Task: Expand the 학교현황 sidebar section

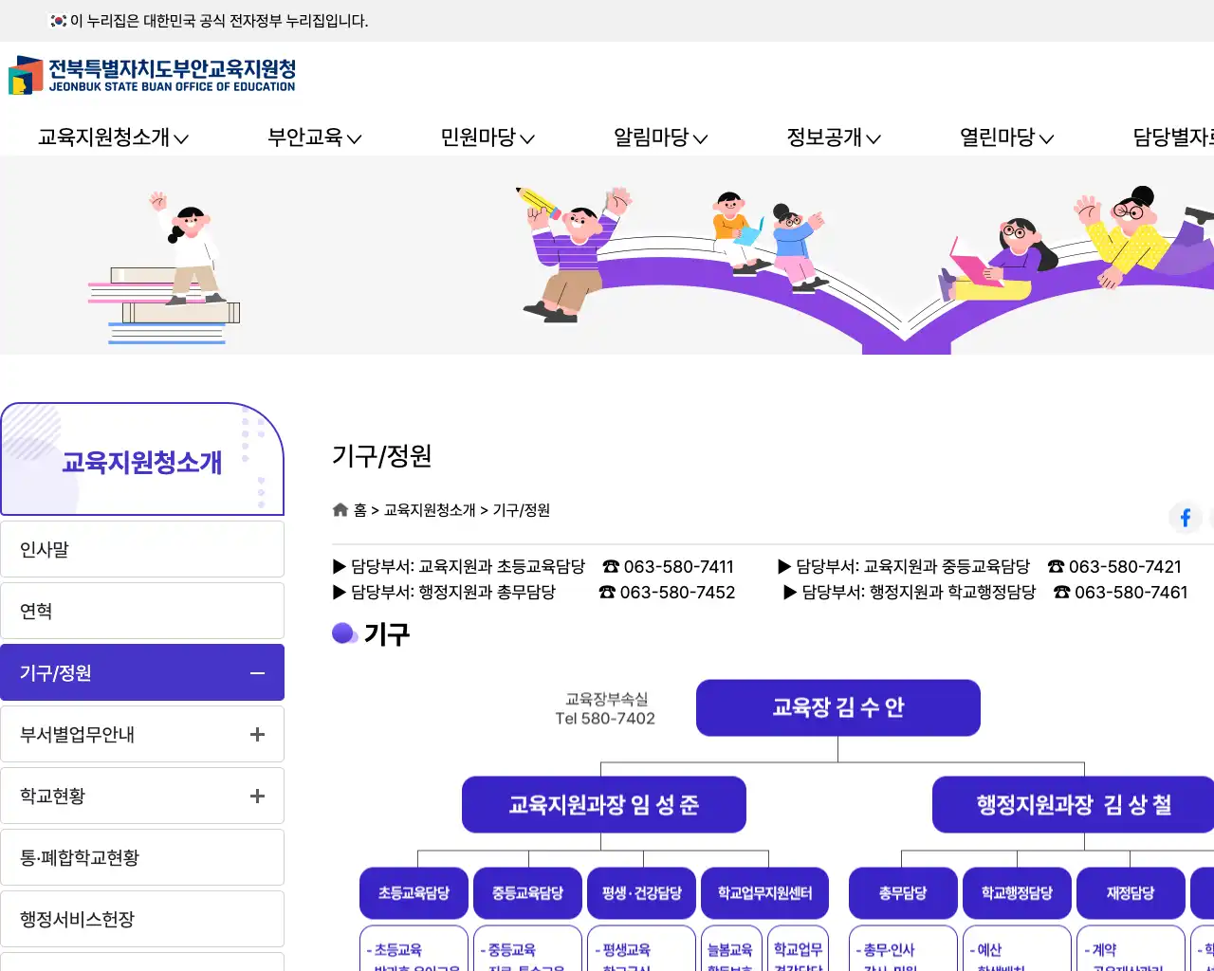Action: (x=257, y=796)
